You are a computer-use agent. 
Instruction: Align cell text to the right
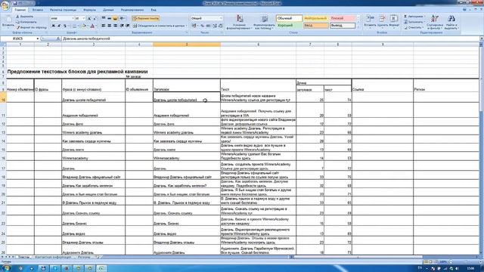click(x=115, y=26)
